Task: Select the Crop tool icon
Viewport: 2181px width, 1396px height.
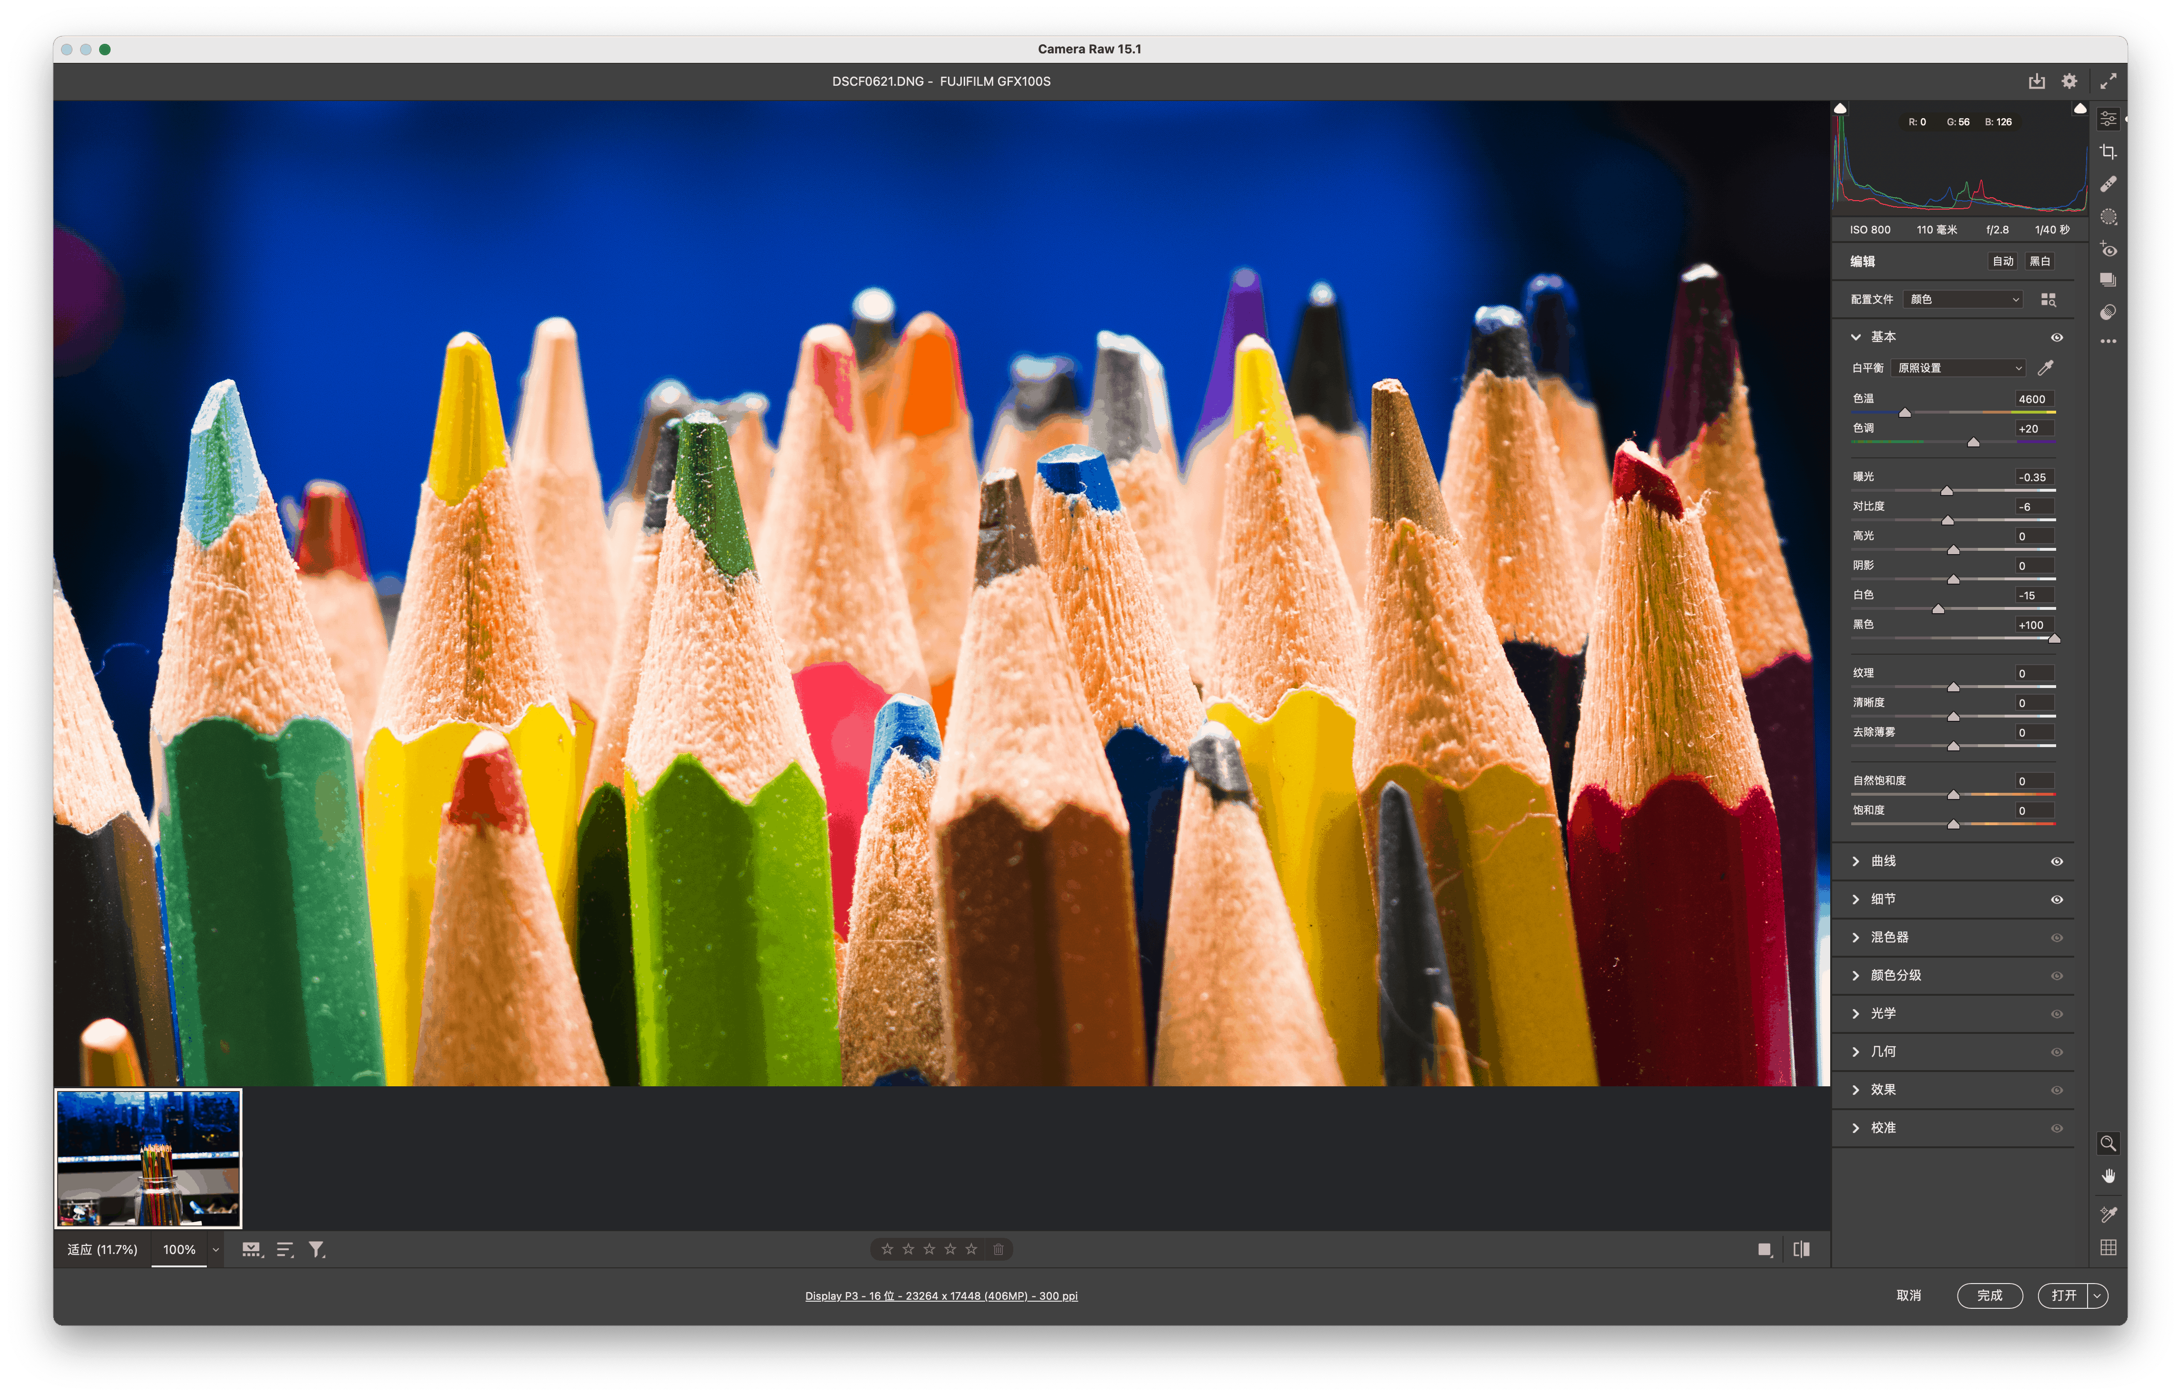Action: [x=2109, y=152]
